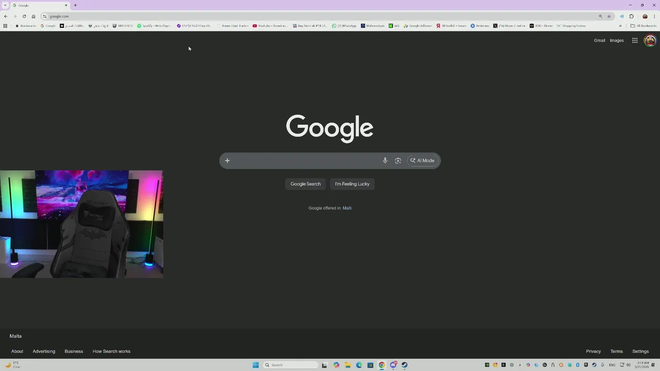Open Chrome profile avatar in toolbar
Screen dimensions: 660x371
point(645,16)
